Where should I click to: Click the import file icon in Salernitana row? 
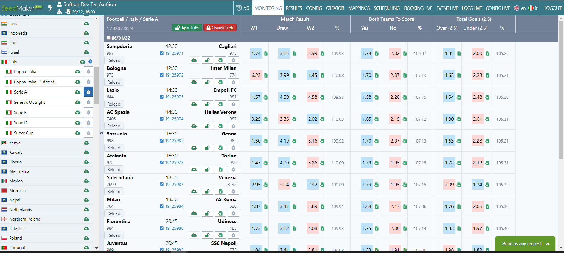pyautogui.click(x=220, y=192)
